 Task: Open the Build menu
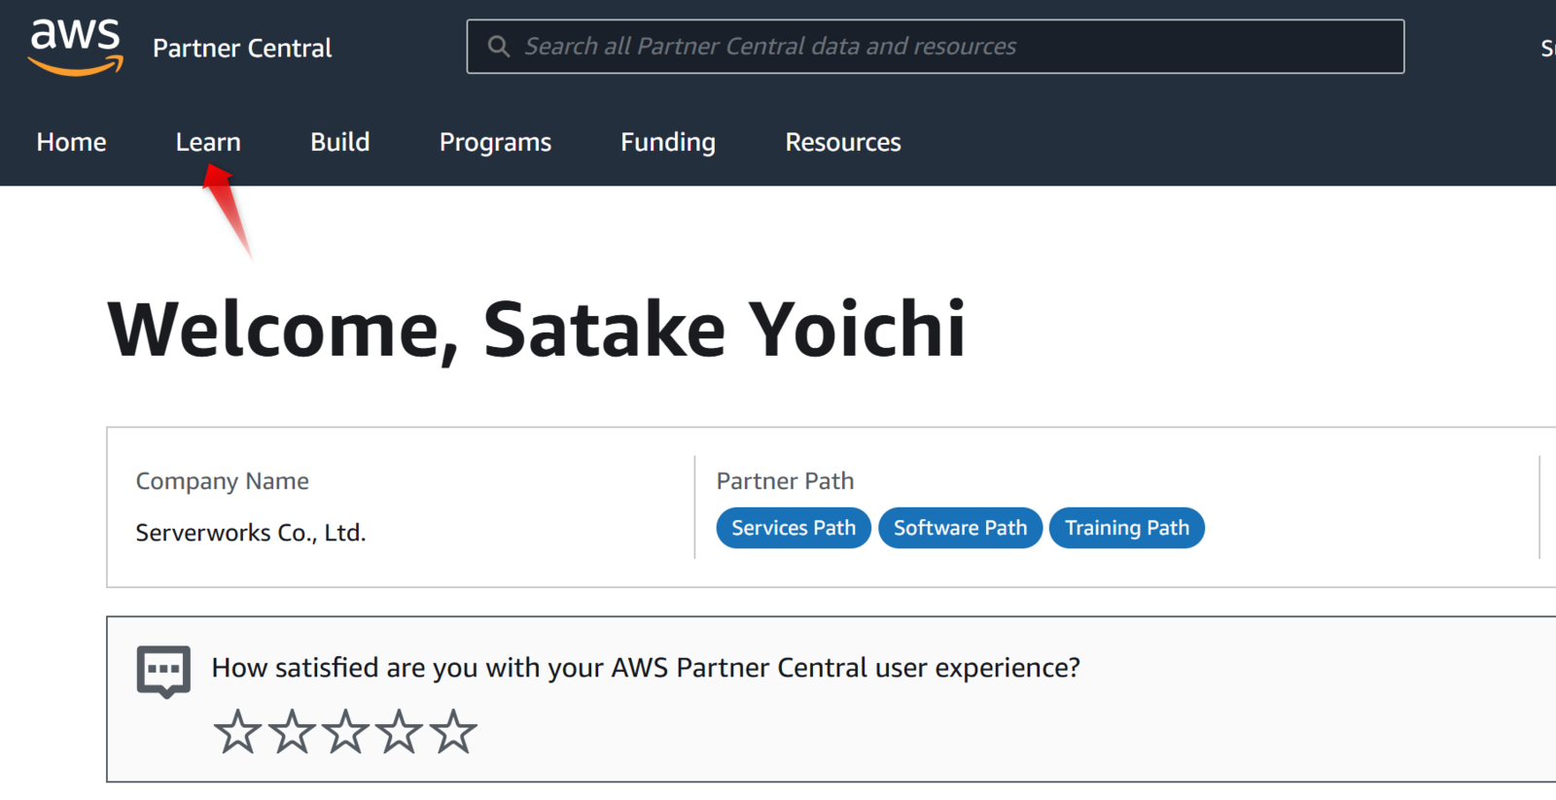(340, 142)
